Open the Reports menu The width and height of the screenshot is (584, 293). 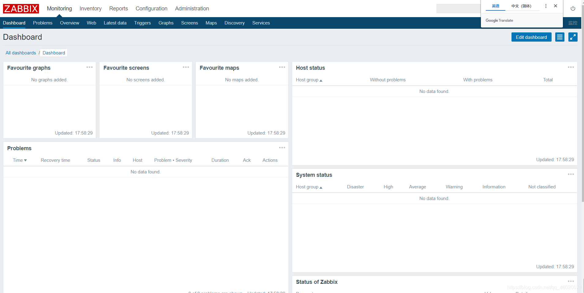119,9
